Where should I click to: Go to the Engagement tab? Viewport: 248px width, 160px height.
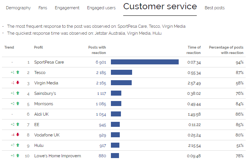tap(67, 8)
